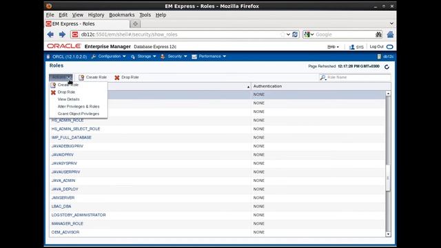Click the ORCL database icon
This screenshot has height=248, width=441.
click(x=48, y=56)
